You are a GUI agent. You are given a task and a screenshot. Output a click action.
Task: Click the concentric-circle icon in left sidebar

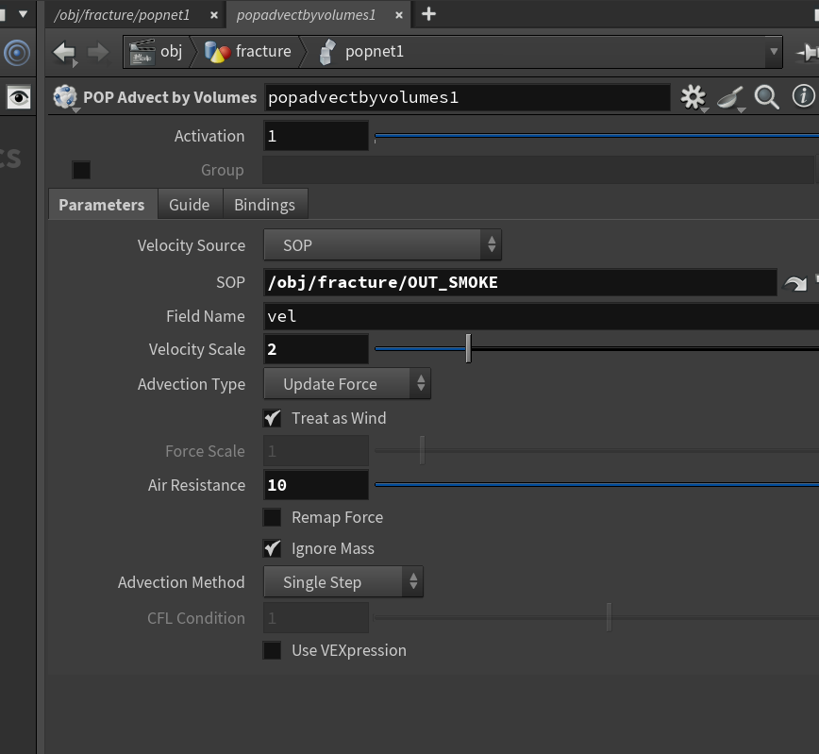coord(17,53)
